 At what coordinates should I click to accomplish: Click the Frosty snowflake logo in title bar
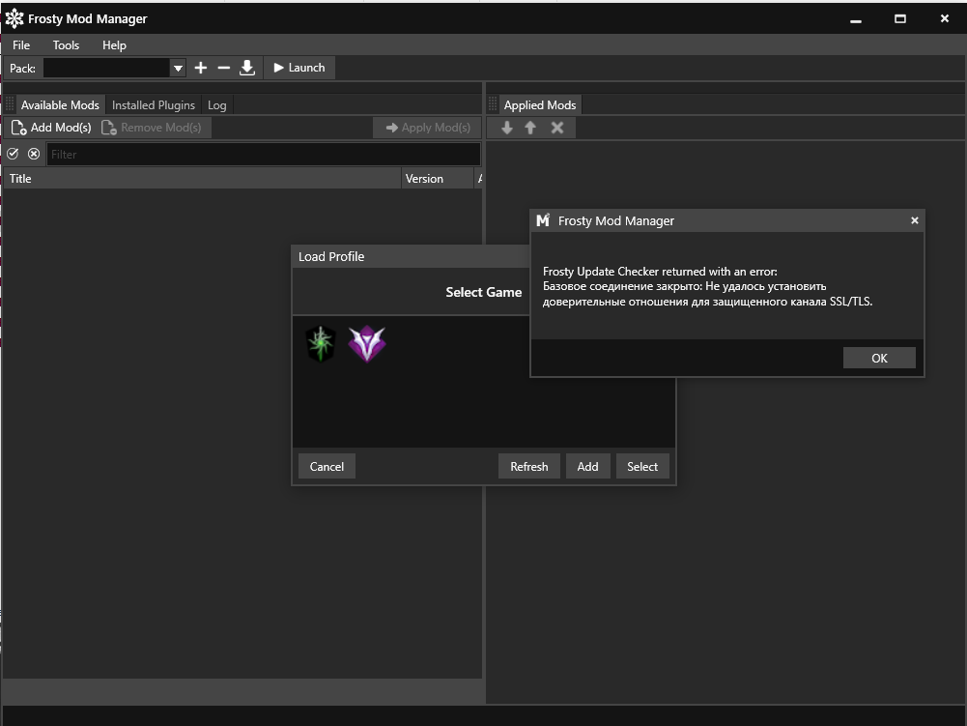[14, 18]
